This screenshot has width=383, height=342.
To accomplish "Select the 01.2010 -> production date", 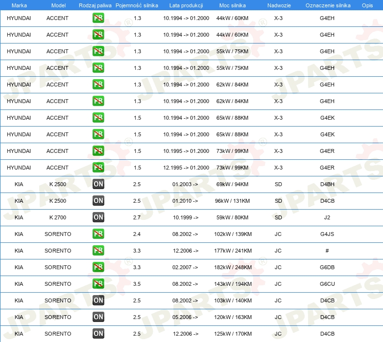I will (185, 201).
